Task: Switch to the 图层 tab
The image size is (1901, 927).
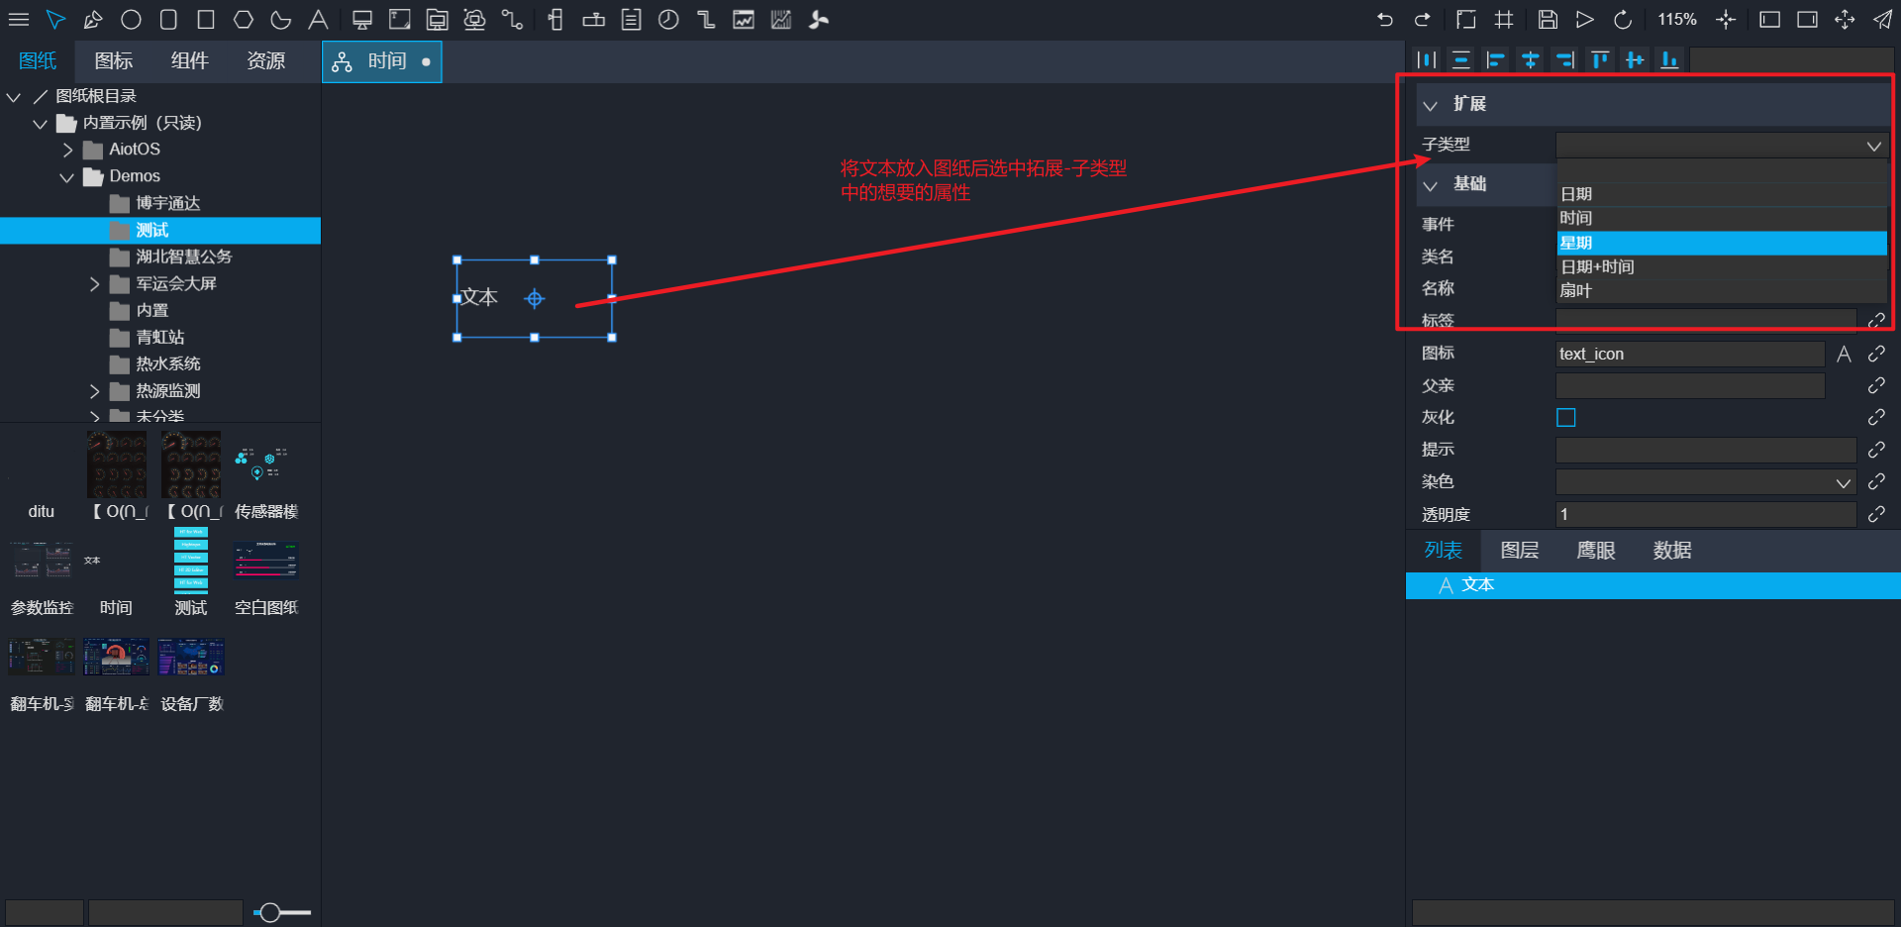Action: click(1519, 551)
